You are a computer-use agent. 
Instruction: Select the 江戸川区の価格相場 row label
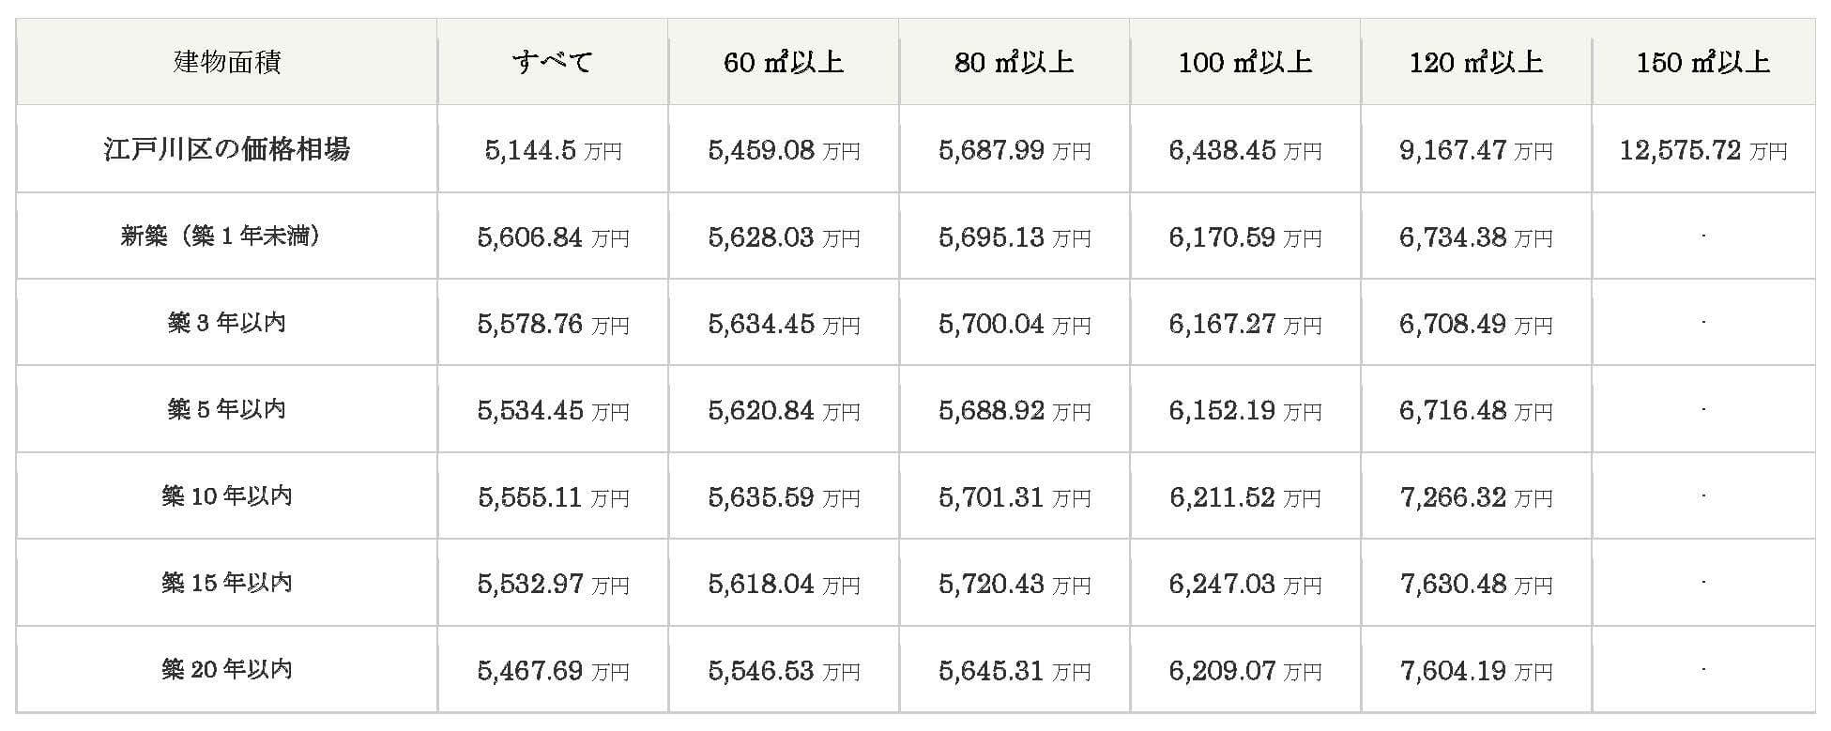click(227, 149)
